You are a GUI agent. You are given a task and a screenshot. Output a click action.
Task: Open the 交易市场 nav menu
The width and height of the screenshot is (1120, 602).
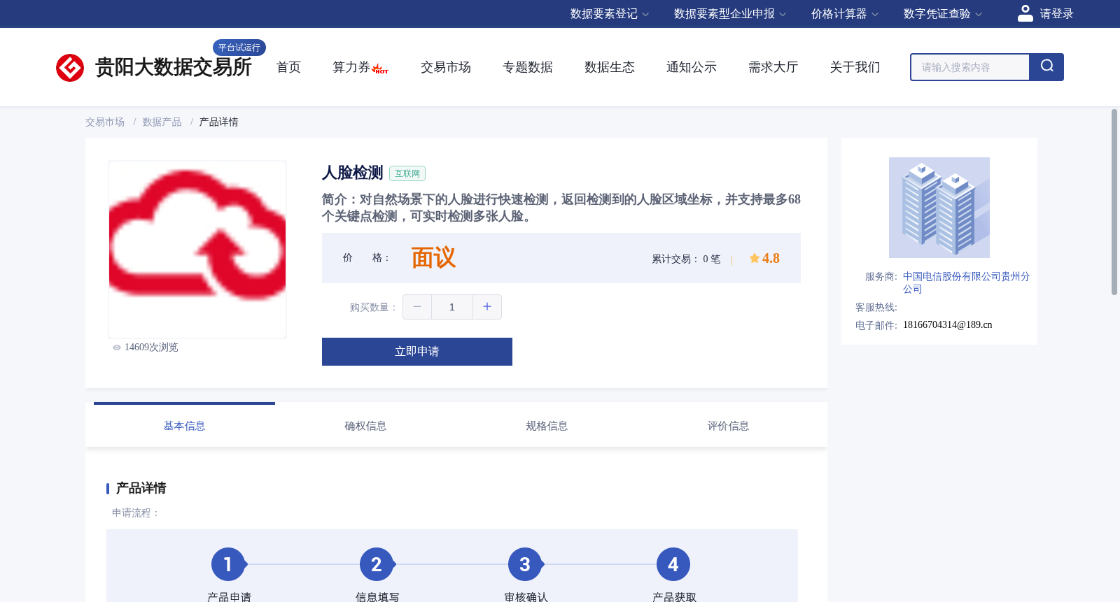click(446, 67)
